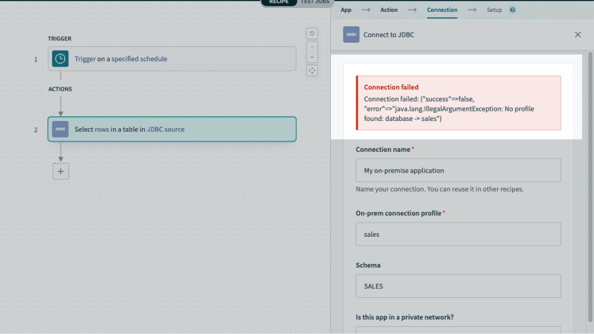Add a new step with the plus button
This screenshot has height=334, width=594.
(61, 171)
